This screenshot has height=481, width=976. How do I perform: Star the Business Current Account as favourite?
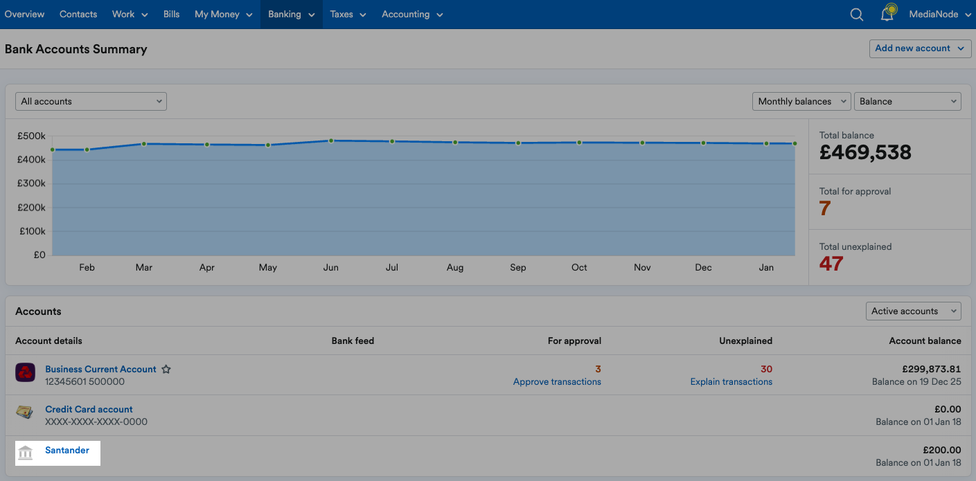(166, 370)
